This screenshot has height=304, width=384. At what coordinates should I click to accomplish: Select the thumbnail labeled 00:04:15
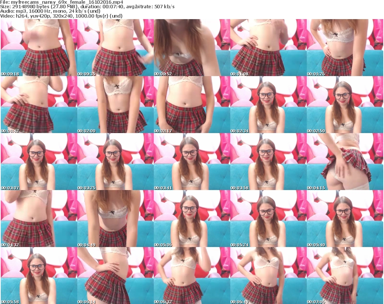tap(345, 162)
